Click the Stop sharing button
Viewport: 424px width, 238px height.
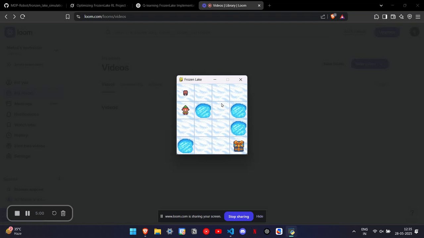[238, 217]
